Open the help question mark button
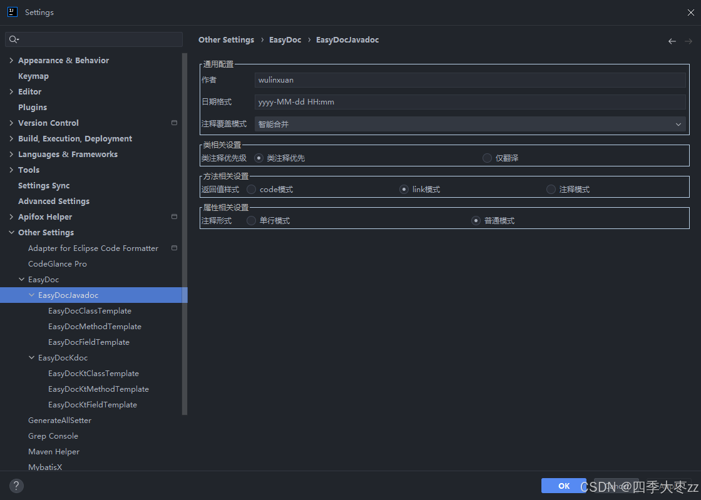The image size is (701, 500). pos(16,486)
